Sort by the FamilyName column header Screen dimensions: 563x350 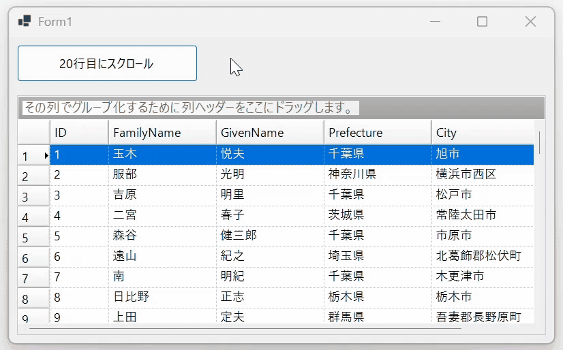[x=162, y=133]
